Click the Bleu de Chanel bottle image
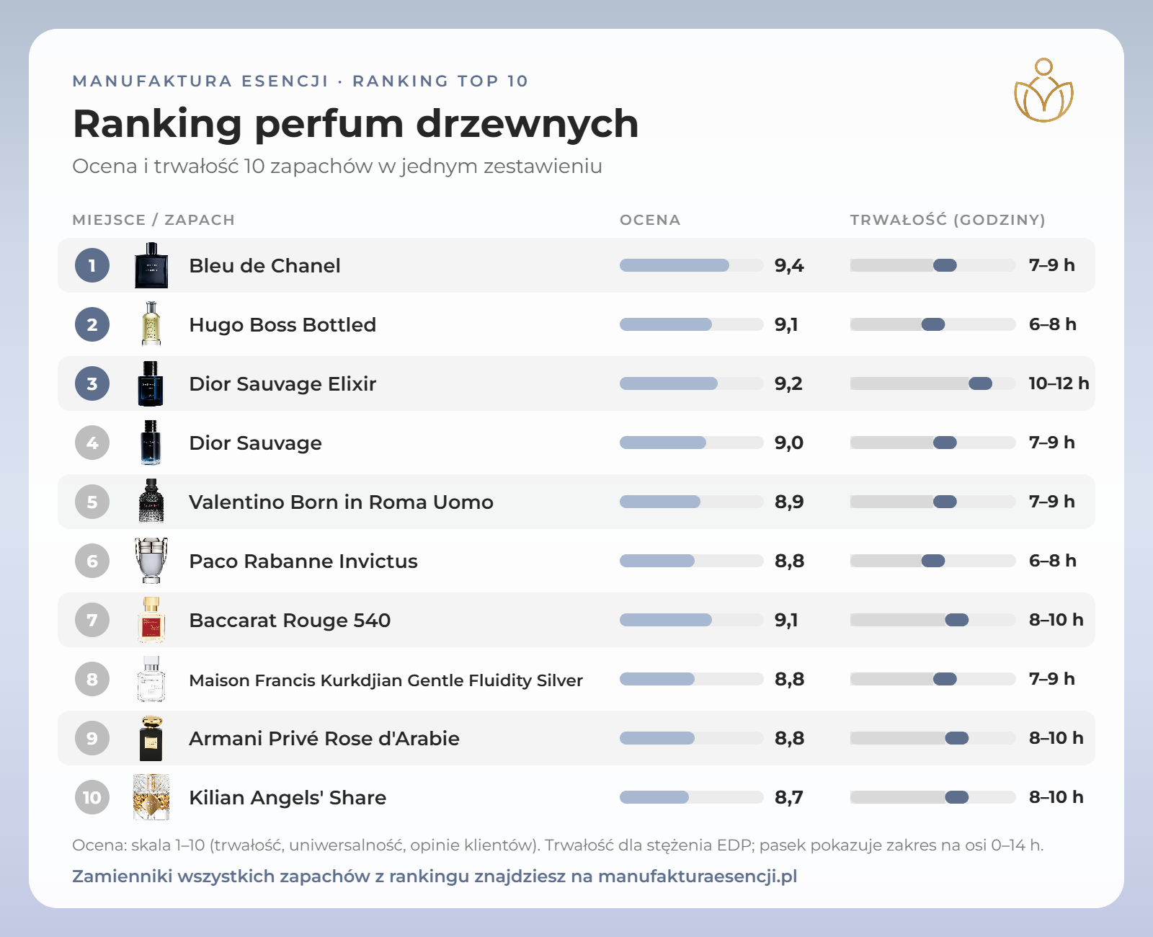The height and width of the screenshot is (937, 1153). (x=151, y=265)
